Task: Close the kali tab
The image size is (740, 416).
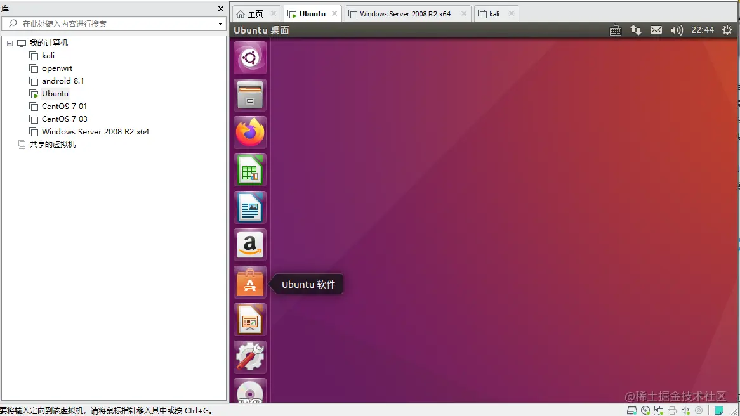Action: click(511, 14)
